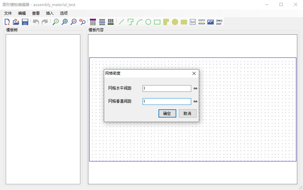Click the 网格水平间距 label
Image resolution: width=303 pixels, height=190 pixels.
click(x=120, y=88)
